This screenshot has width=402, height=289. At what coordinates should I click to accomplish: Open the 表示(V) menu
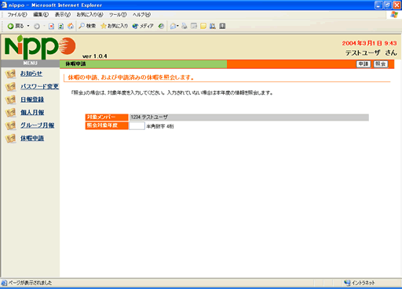click(63, 15)
